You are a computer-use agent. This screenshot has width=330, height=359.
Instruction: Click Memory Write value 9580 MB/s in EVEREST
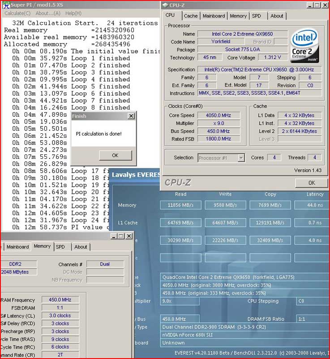pyautogui.click(x=225, y=205)
